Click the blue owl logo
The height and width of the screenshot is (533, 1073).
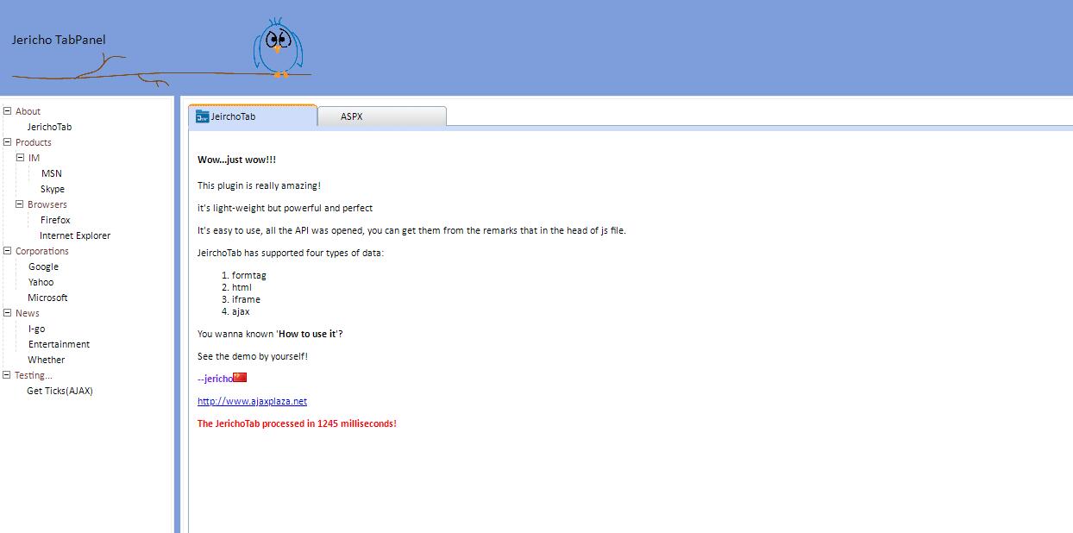277,48
